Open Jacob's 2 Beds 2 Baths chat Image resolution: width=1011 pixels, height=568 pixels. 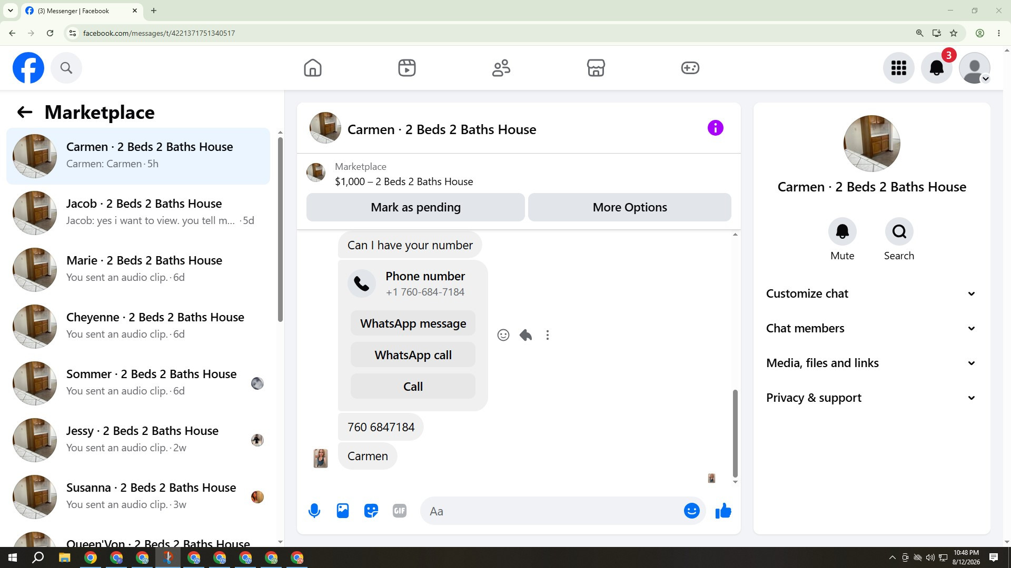138,213
